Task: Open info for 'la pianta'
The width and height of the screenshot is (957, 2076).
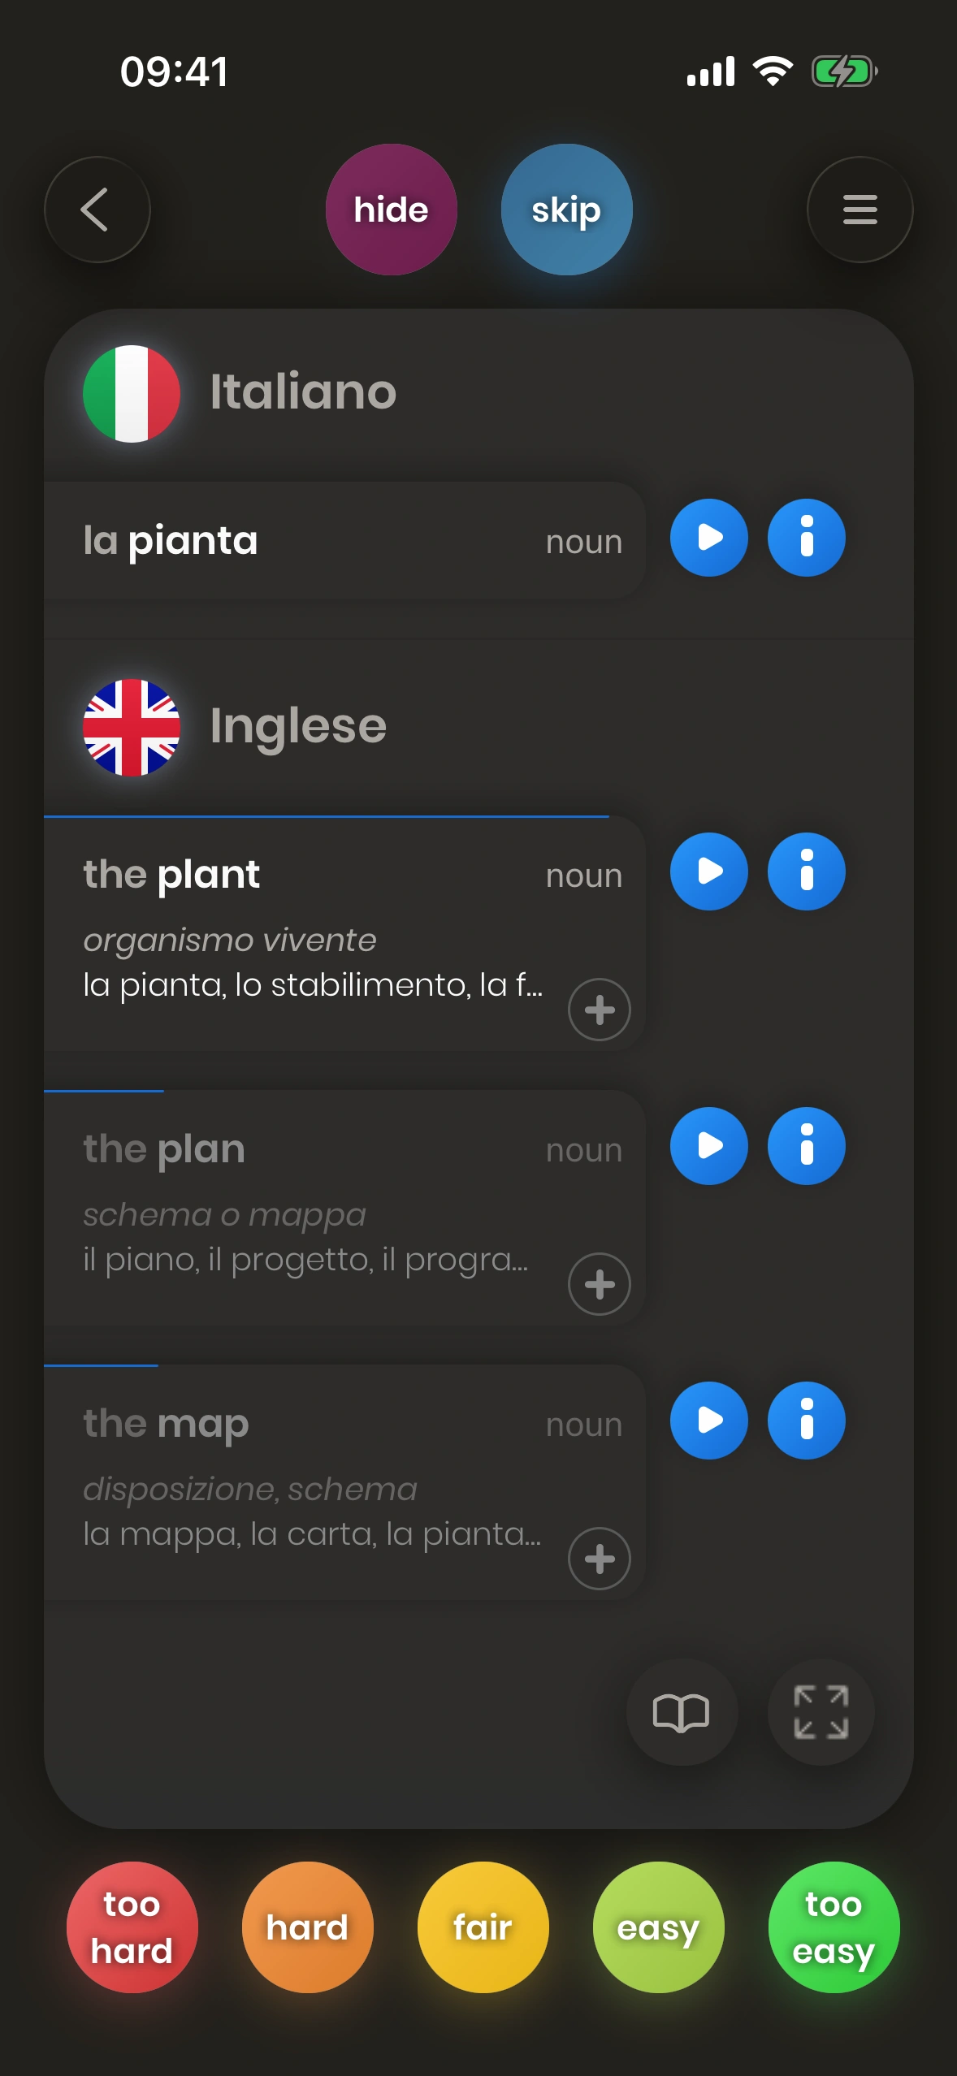Action: [x=806, y=538]
